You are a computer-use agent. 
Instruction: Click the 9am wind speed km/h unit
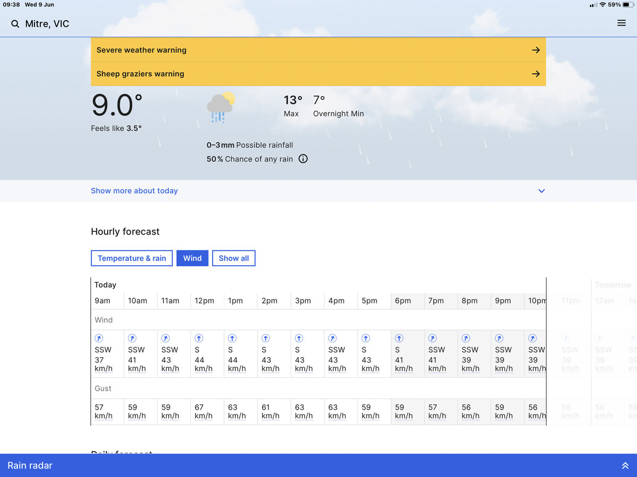click(104, 369)
